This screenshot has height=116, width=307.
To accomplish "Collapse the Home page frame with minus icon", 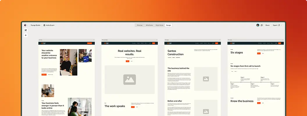I will coord(94,40).
